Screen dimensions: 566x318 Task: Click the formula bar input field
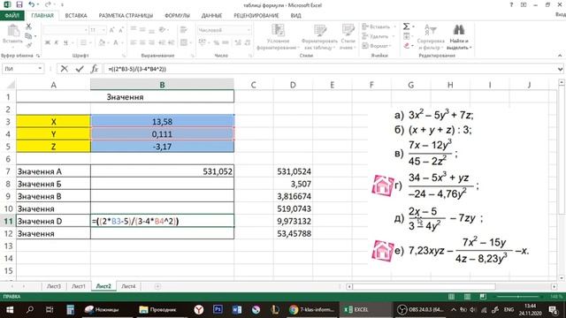pos(329,69)
